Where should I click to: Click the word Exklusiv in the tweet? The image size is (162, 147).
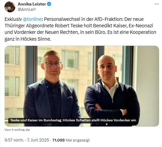(13, 19)
